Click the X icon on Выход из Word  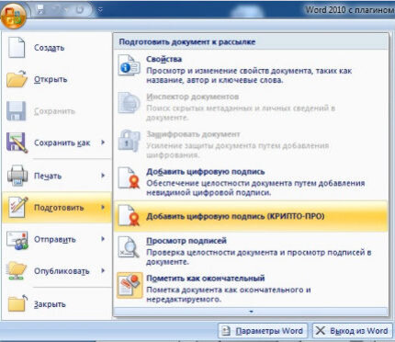click(321, 331)
